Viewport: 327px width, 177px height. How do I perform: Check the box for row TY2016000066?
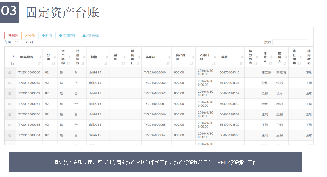coord(10,114)
